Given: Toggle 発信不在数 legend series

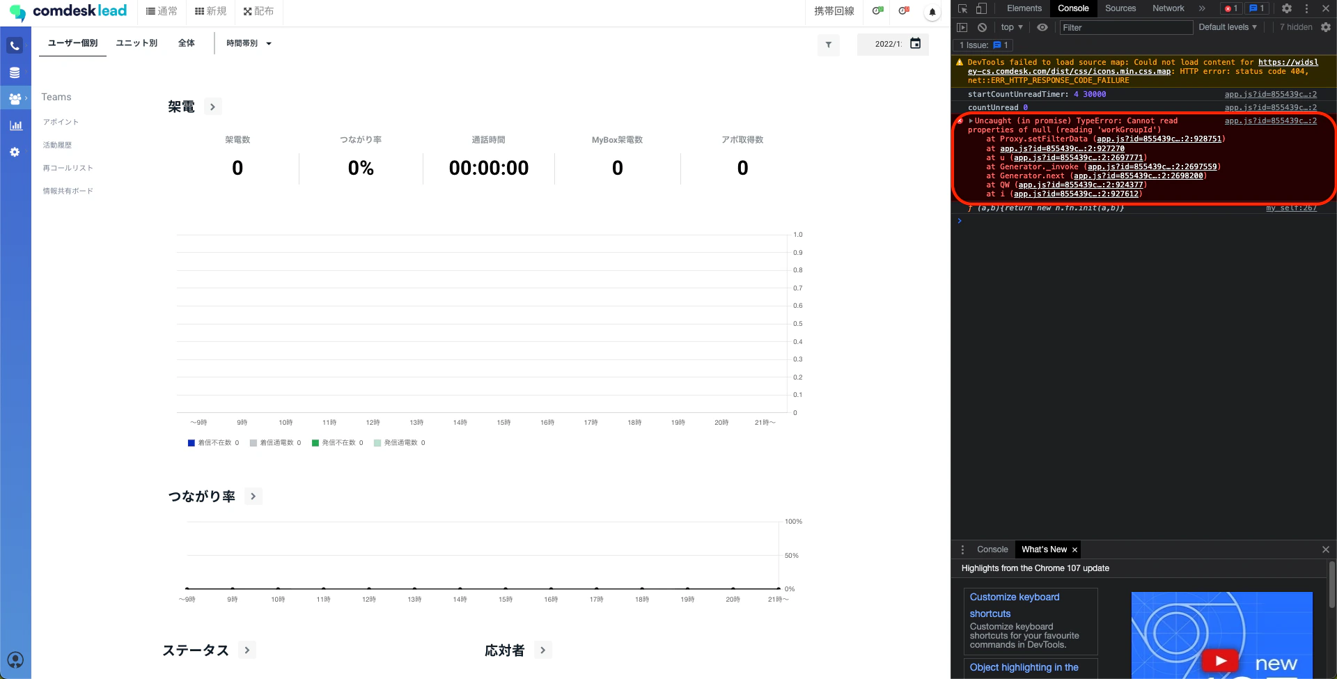Looking at the screenshot, I should (x=337, y=443).
